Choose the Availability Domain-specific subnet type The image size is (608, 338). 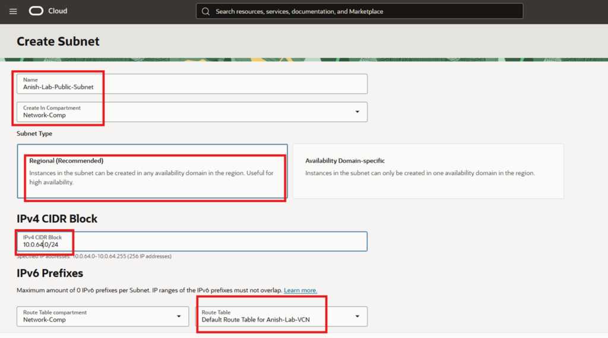click(427, 171)
